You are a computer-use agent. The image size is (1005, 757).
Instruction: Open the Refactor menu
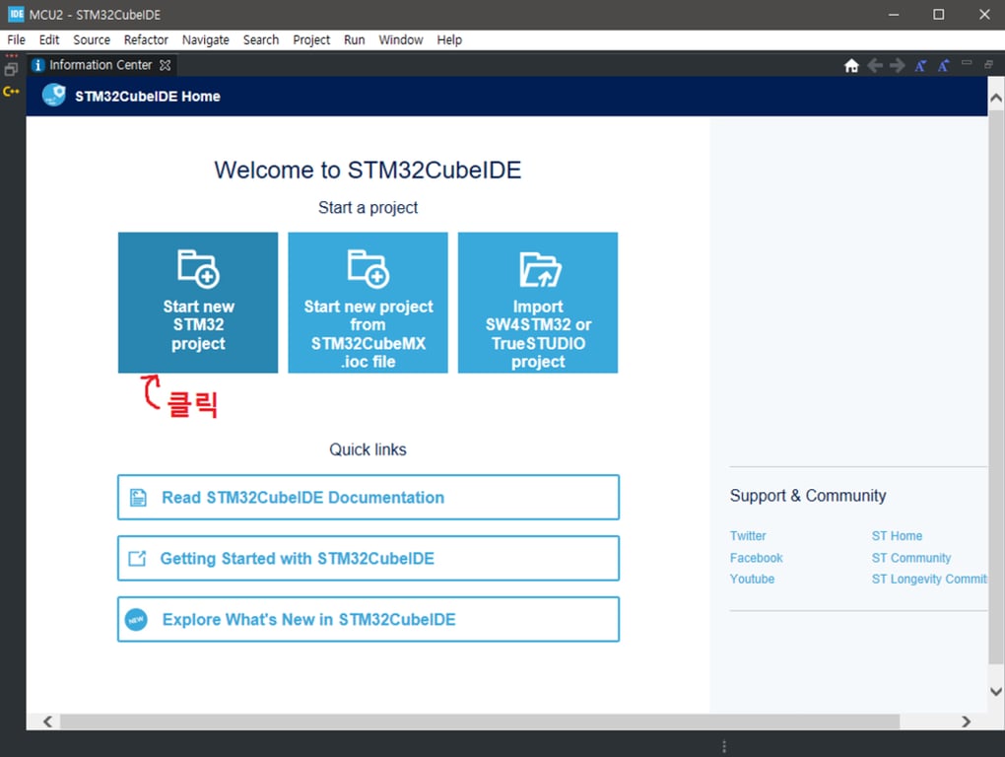tap(146, 39)
